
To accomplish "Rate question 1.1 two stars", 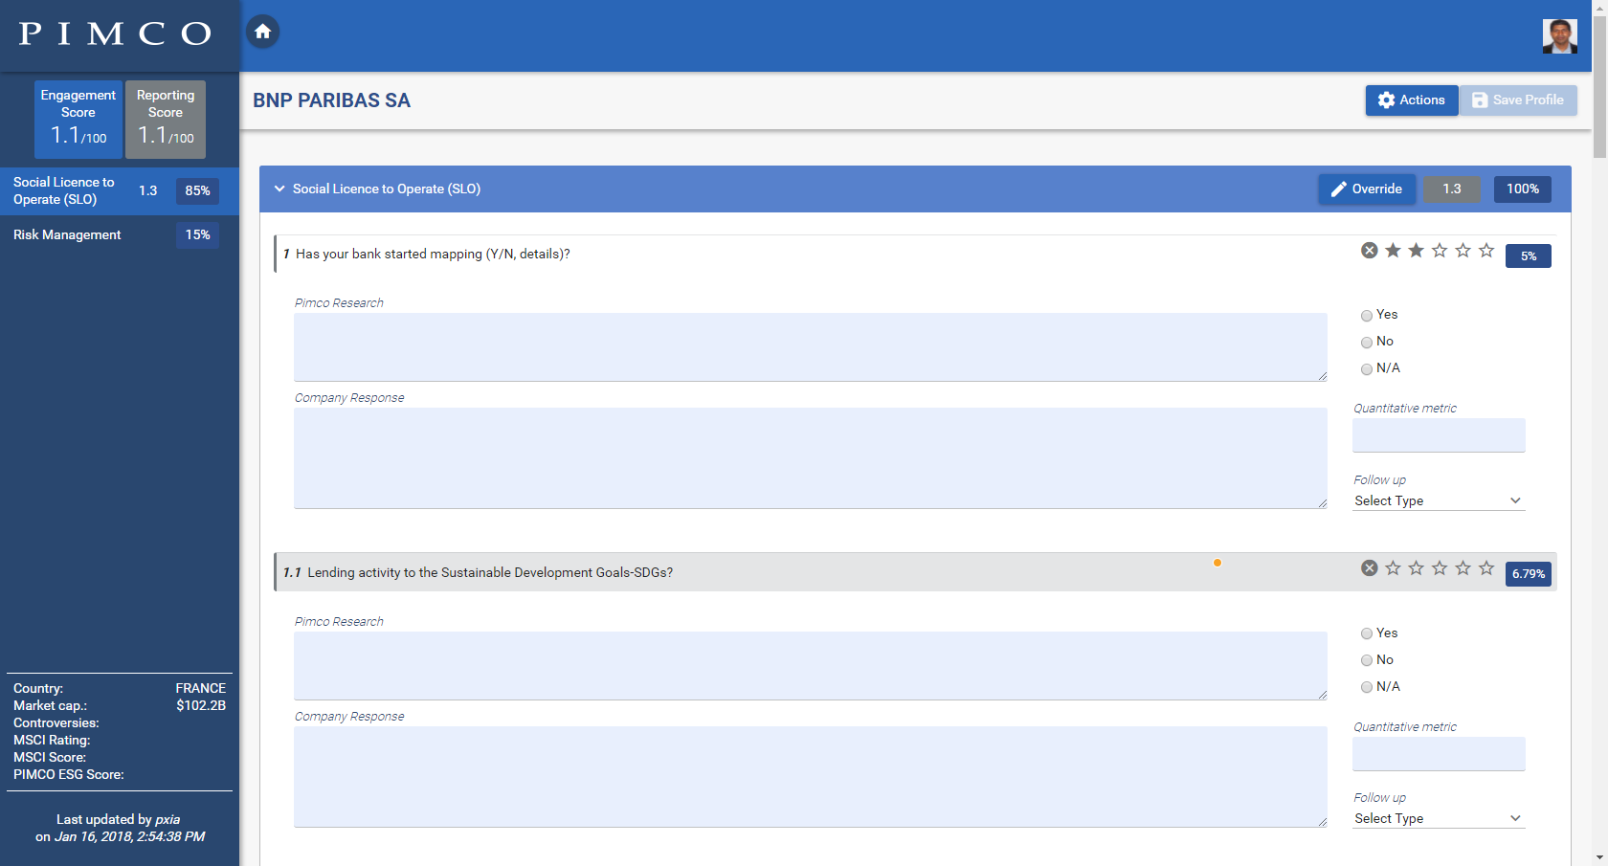I will coord(1416,568).
